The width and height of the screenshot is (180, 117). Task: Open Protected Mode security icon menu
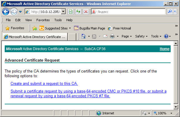point(146,113)
